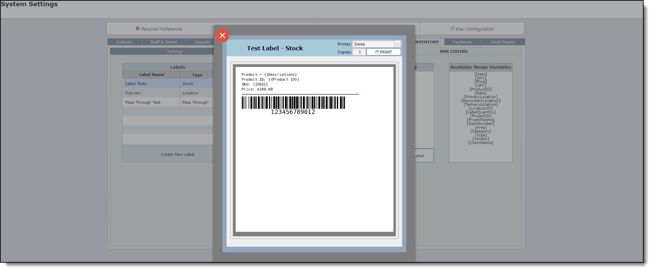The height and width of the screenshot is (271, 652).
Task: Switch to the PaySmart sub-tab
Action: [462, 42]
